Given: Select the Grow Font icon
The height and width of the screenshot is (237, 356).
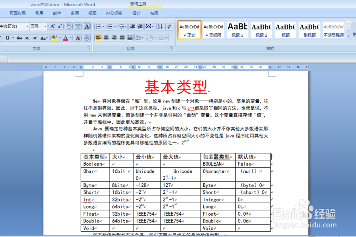Looking at the screenshot, I should pos(53,26).
